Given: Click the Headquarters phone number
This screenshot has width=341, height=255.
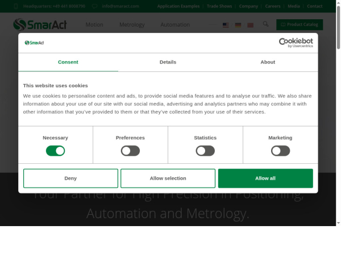Looking at the screenshot, I should point(54,6).
